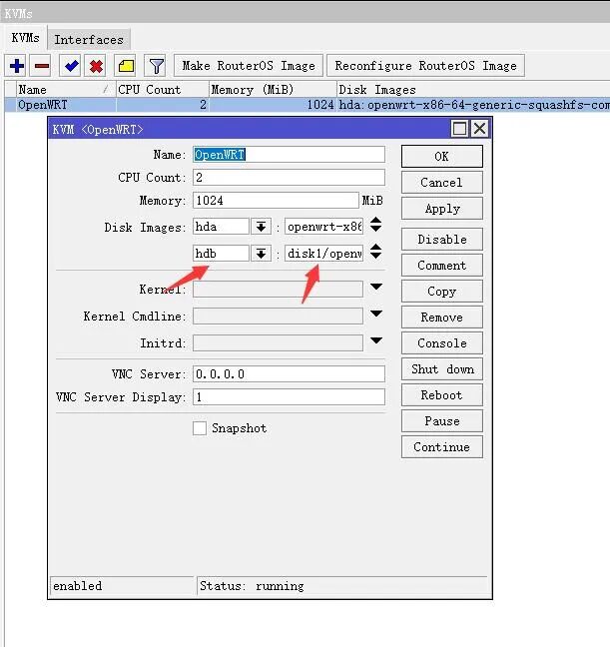Disable KVM using red cross icon
Viewport: 610px width, 647px height.
[x=96, y=66]
